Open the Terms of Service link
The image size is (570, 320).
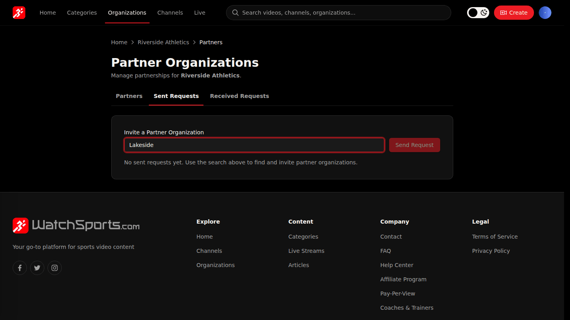495,237
